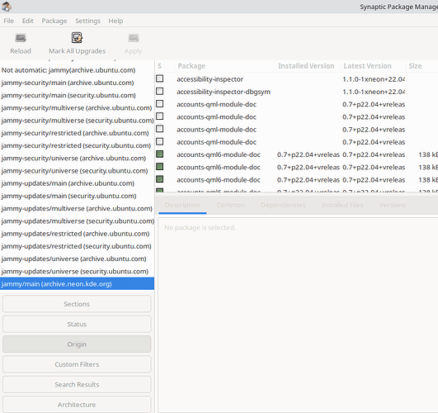Toggle accessibility-inspector package status checkbox
The image size is (438, 413).
(160, 78)
